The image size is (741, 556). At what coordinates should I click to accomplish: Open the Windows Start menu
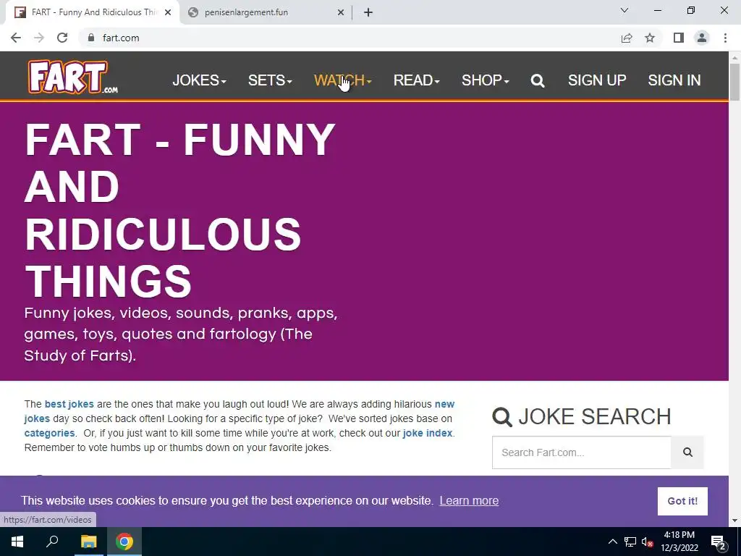point(17,542)
